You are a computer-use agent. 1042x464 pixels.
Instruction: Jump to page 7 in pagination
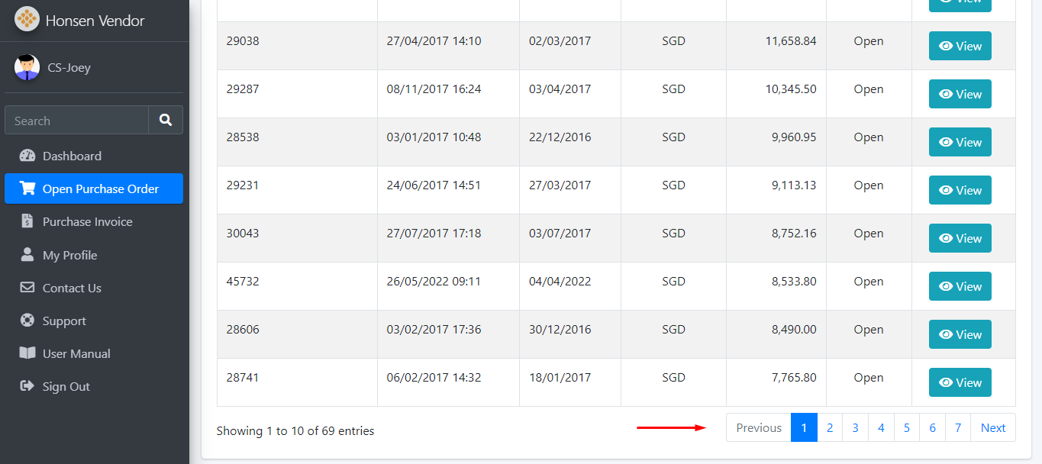click(958, 427)
